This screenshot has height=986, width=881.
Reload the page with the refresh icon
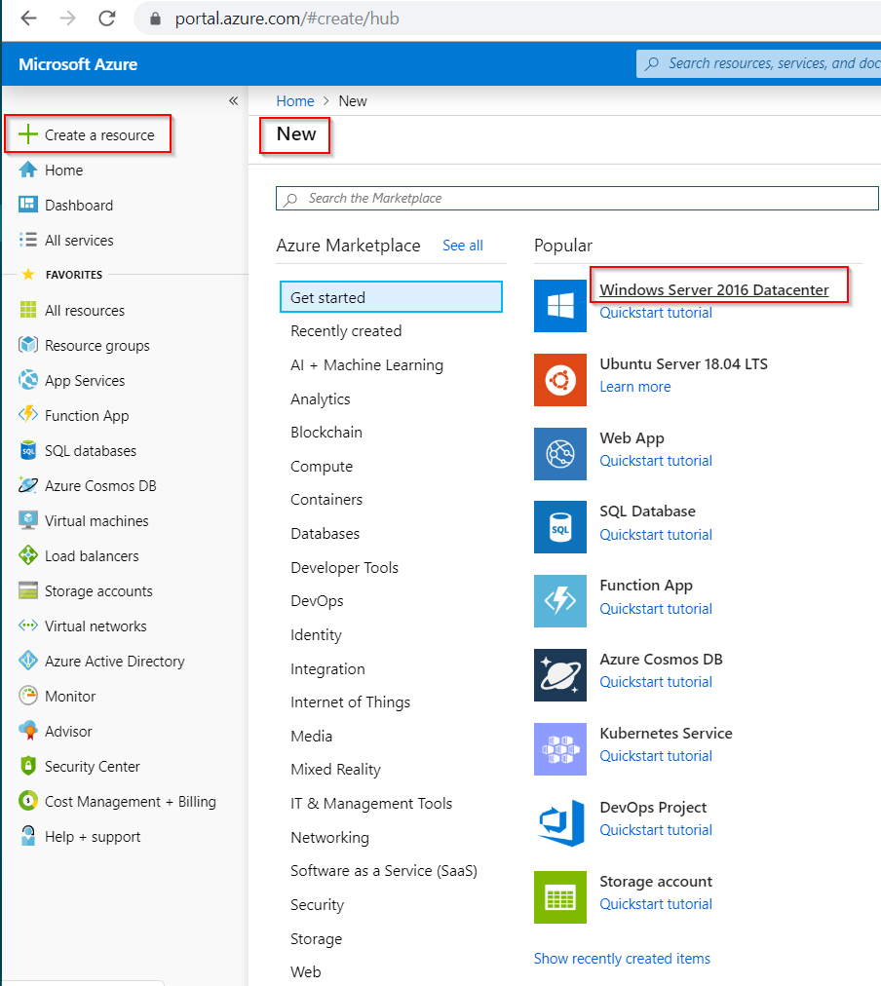[107, 19]
